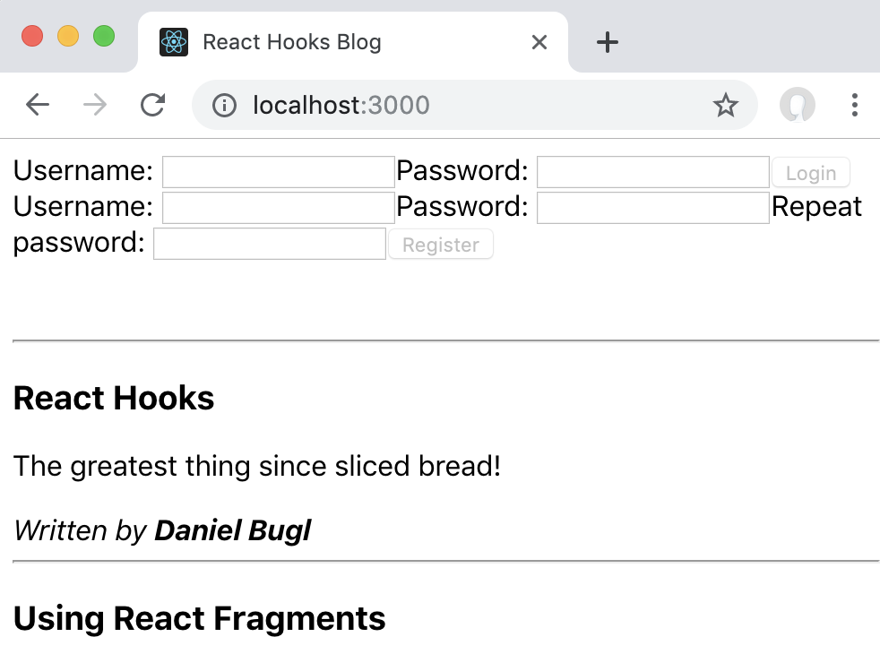Reload the localhost page
The height and width of the screenshot is (654, 880).
click(153, 106)
